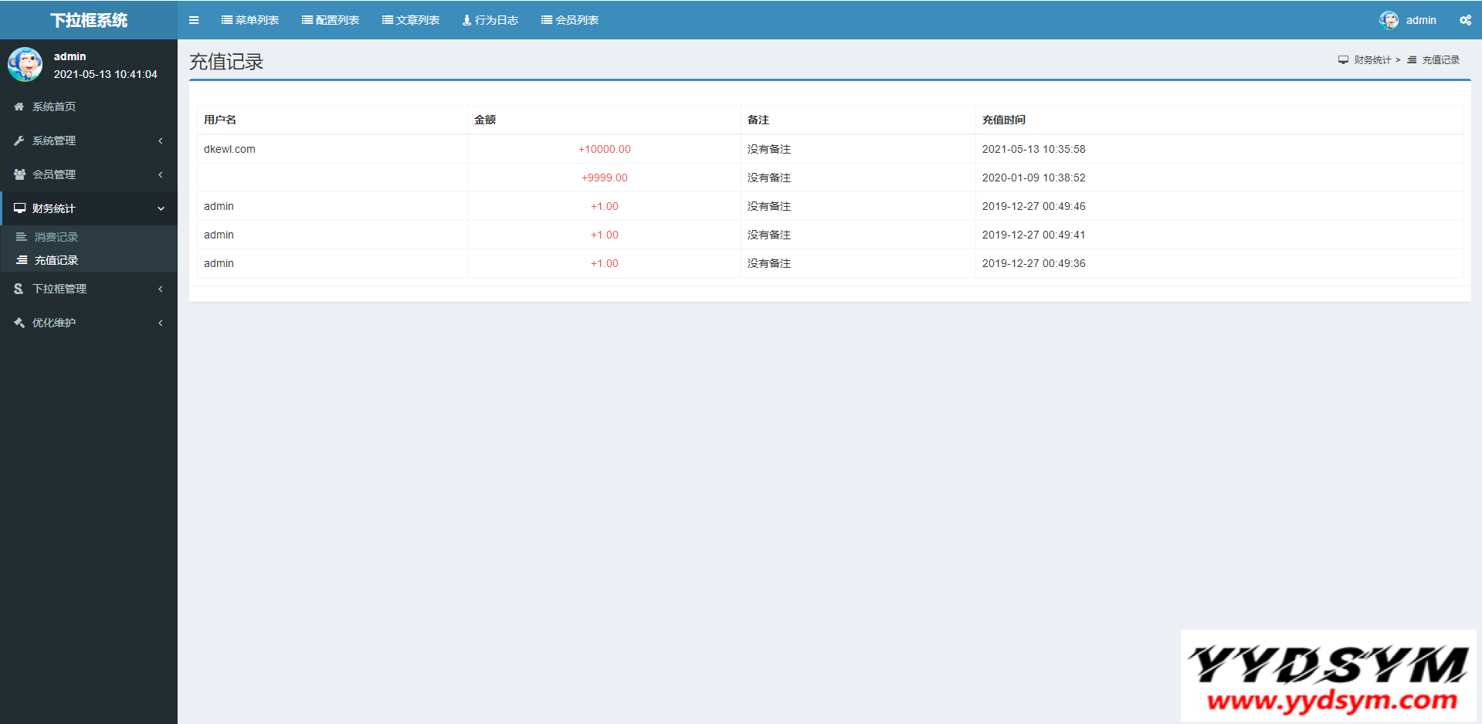This screenshot has width=1482, height=724.
Task: Open 配置列表 in top navigation
Action: [331, 20]
